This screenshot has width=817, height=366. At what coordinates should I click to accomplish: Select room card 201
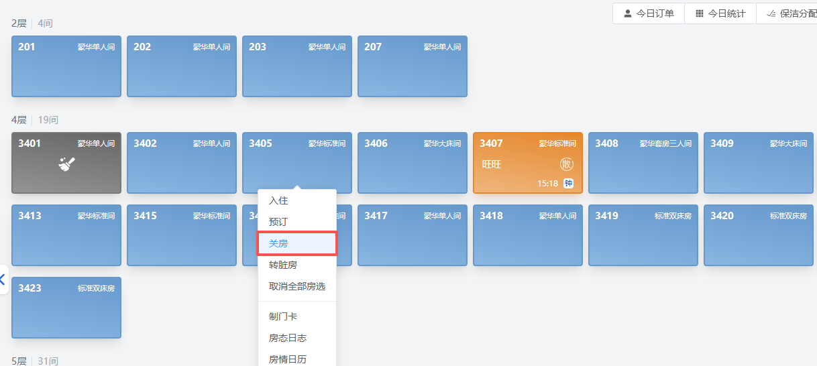[66, 66]
